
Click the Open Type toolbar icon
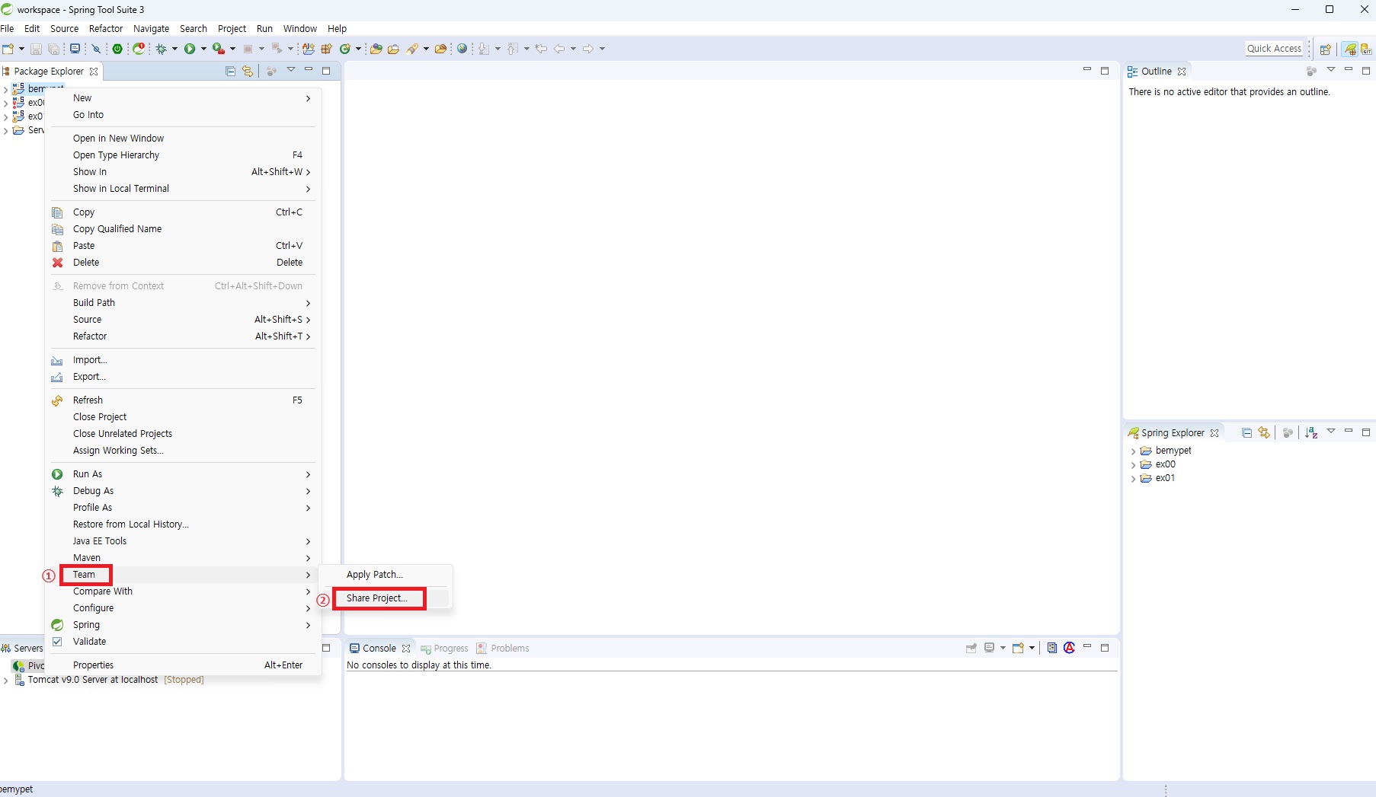point(376,49)
